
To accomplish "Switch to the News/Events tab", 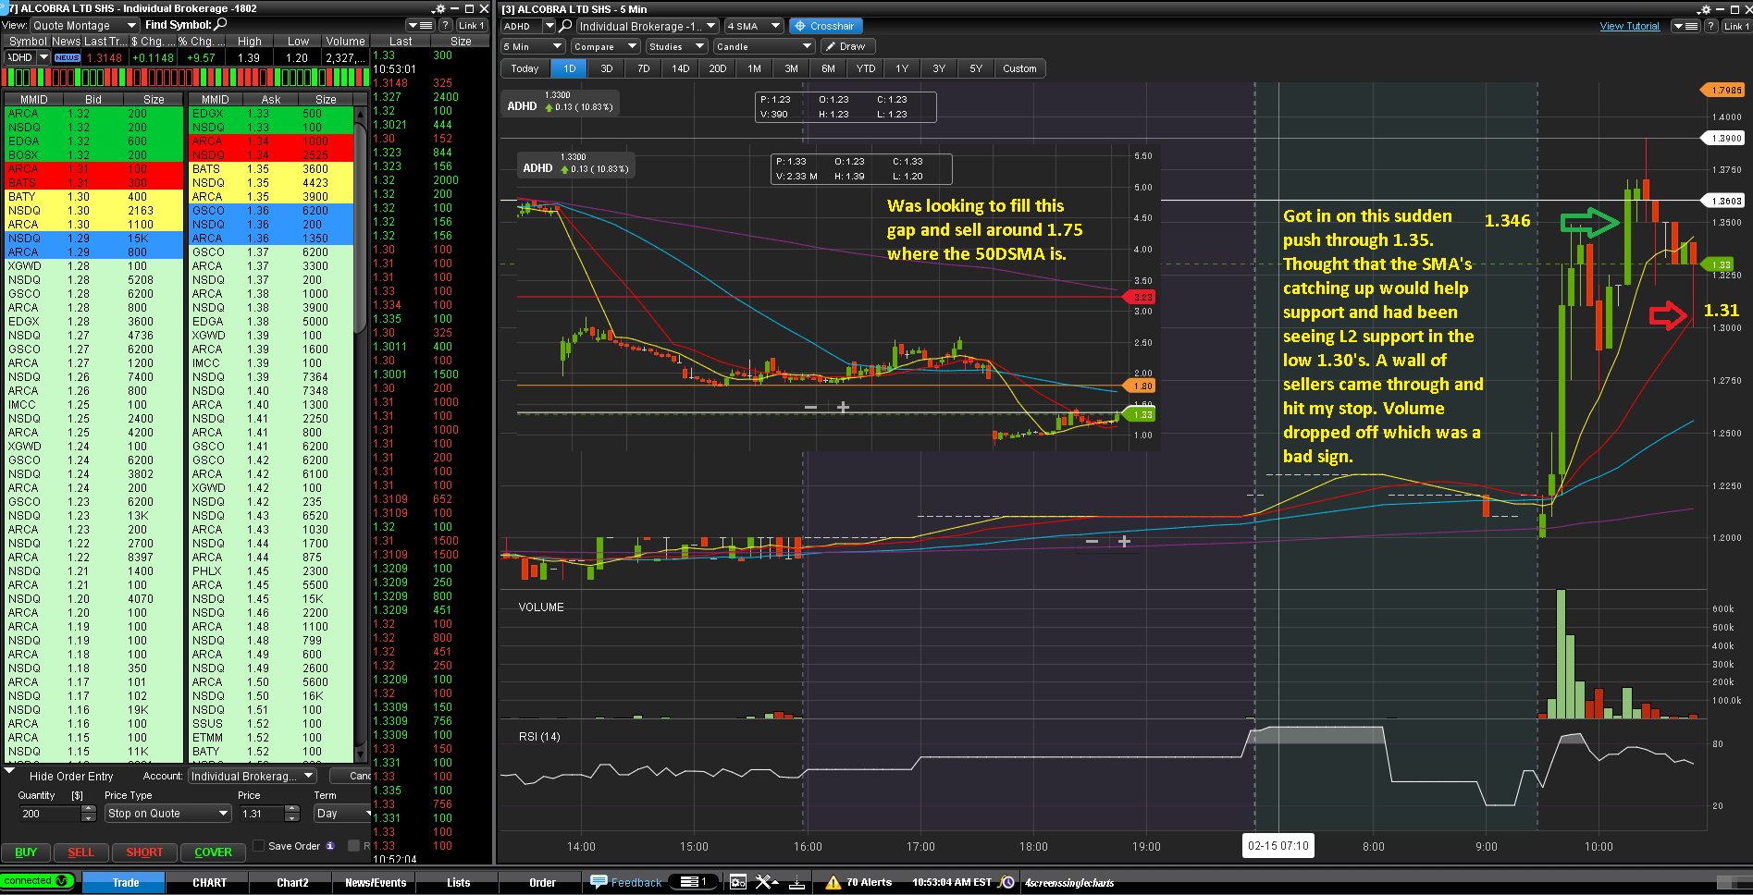I will [375, 882].
